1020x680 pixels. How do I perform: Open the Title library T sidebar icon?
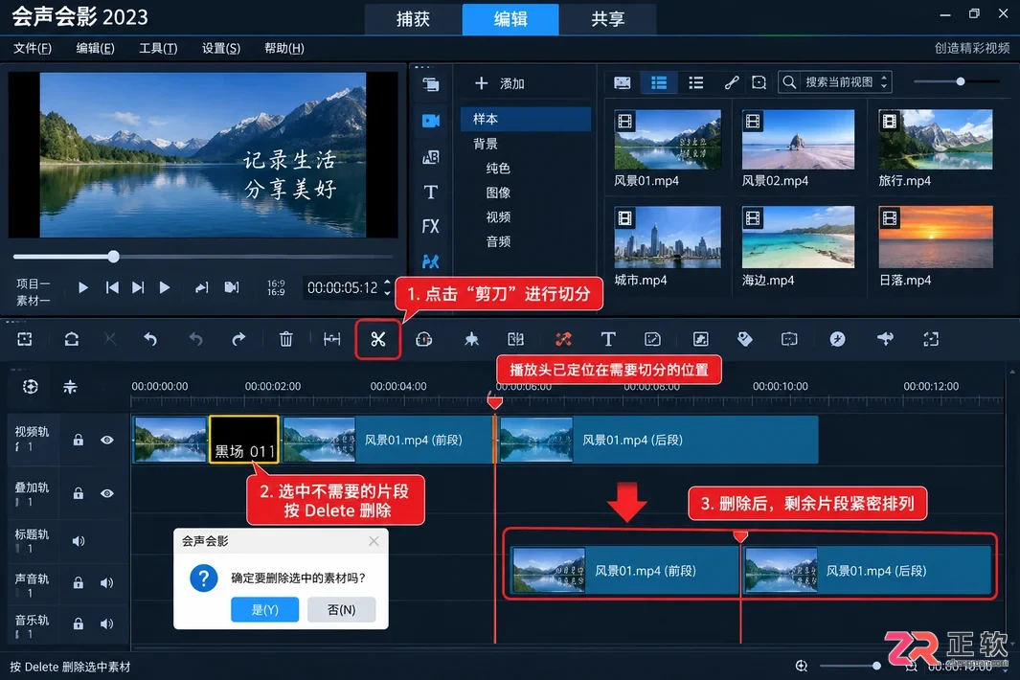[x=431, y=192]
